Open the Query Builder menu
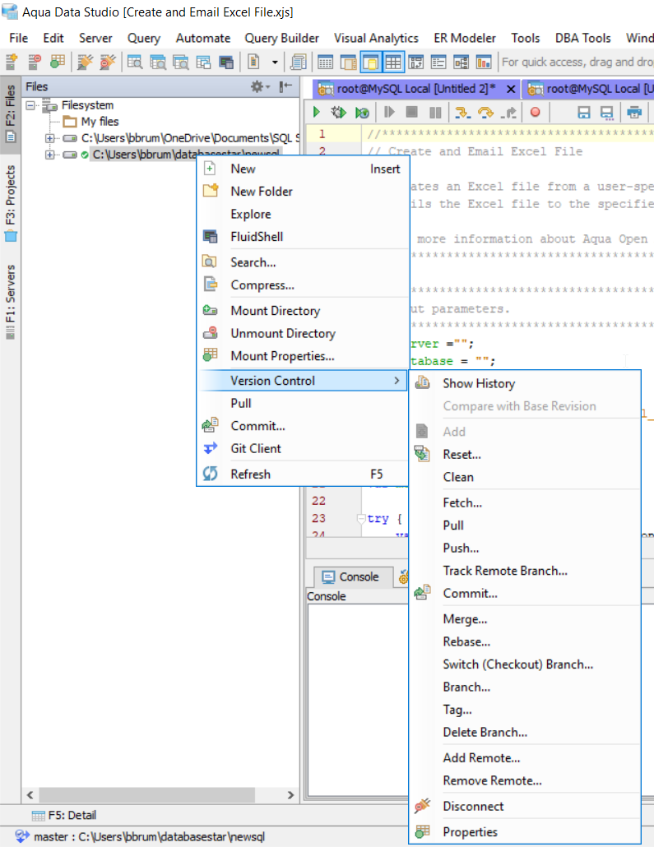The height and width of the screenshot is (847, 654). (x=281, y=38)
